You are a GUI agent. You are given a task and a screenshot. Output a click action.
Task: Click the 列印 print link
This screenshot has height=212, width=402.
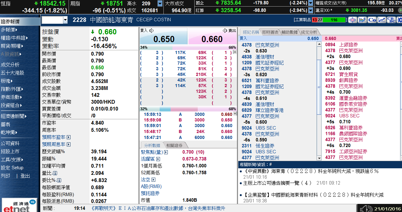[x=5, y=176]
